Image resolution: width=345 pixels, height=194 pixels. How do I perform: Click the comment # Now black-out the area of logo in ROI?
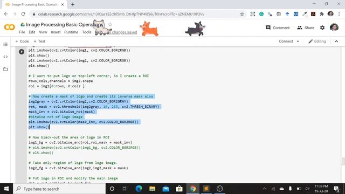(x=69, y=137)
